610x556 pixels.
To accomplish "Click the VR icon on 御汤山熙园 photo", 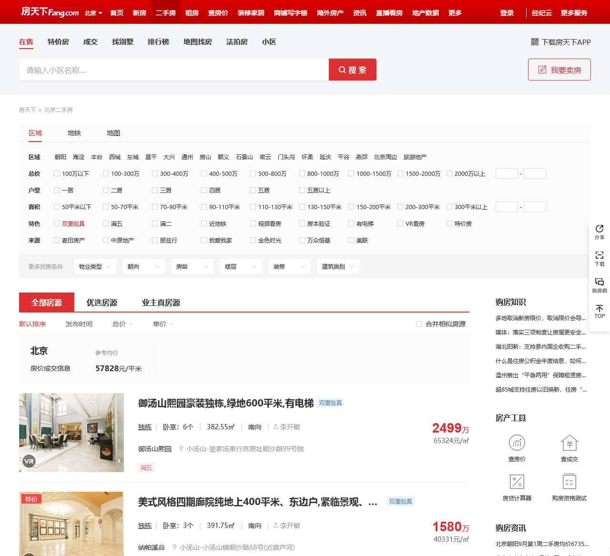I will click(x=29, y=461).
